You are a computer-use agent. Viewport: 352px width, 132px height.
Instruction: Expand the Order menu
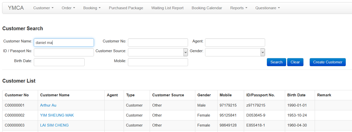tap(68, 8)
